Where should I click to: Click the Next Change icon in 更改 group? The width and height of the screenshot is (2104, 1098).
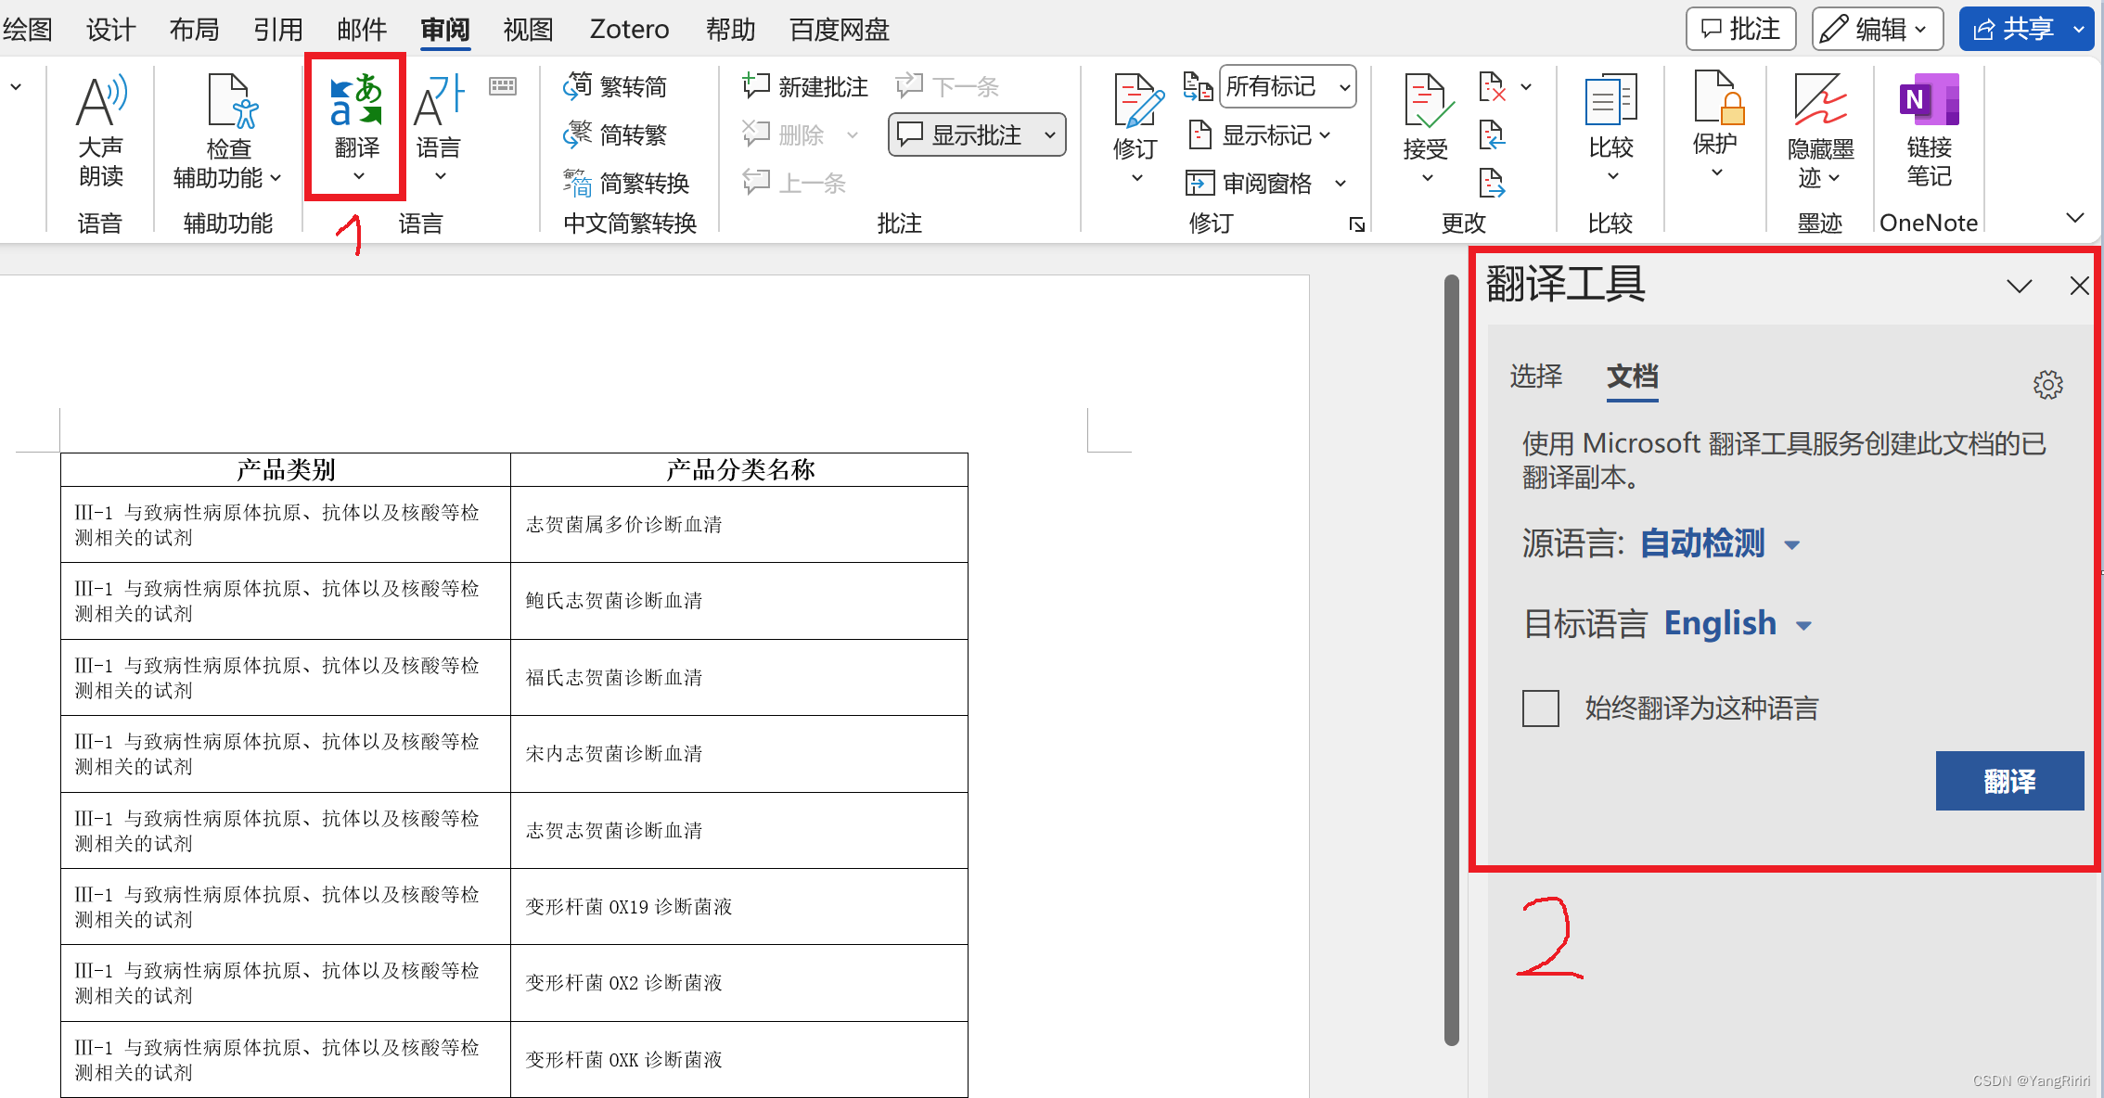click(x=1492, y=183)
